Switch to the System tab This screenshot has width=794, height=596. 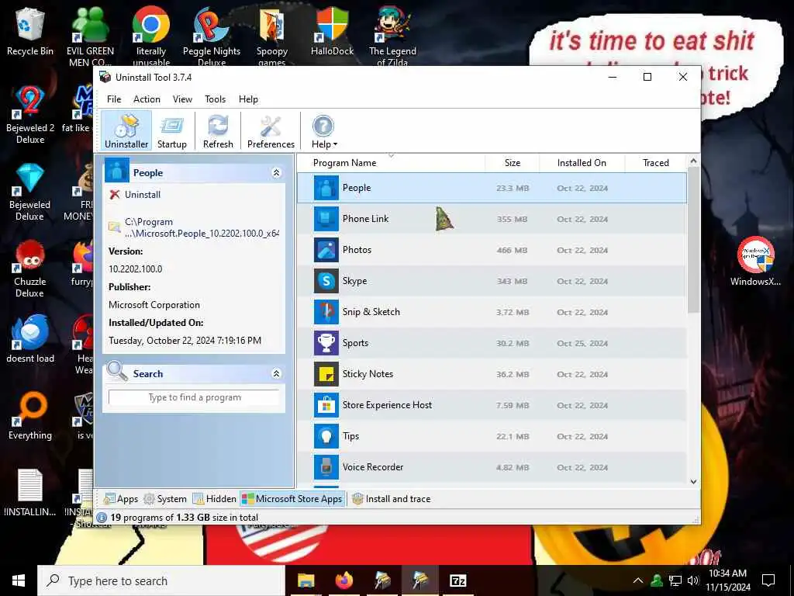pos(165,499)
